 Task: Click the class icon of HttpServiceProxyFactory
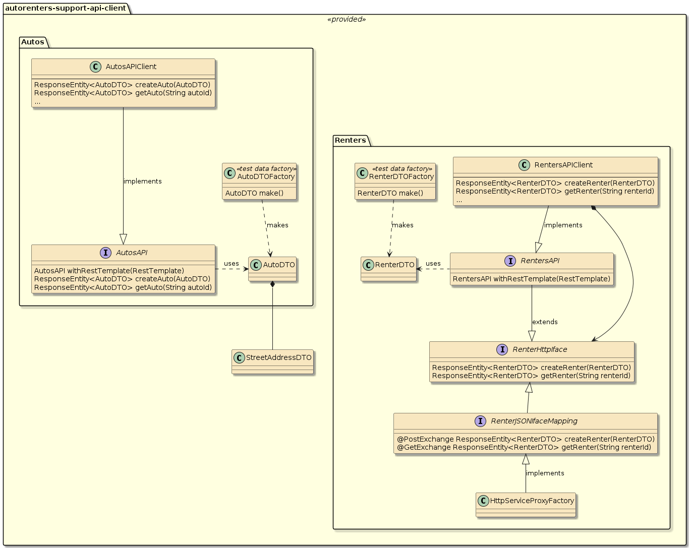[x=483, y=501]
